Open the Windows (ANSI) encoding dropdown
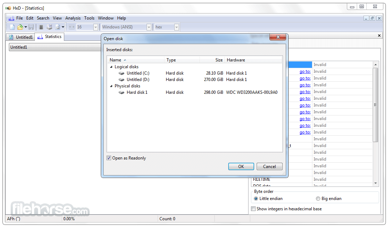Image resolution: width=388 pixels, height=227 pixels. 149,27
